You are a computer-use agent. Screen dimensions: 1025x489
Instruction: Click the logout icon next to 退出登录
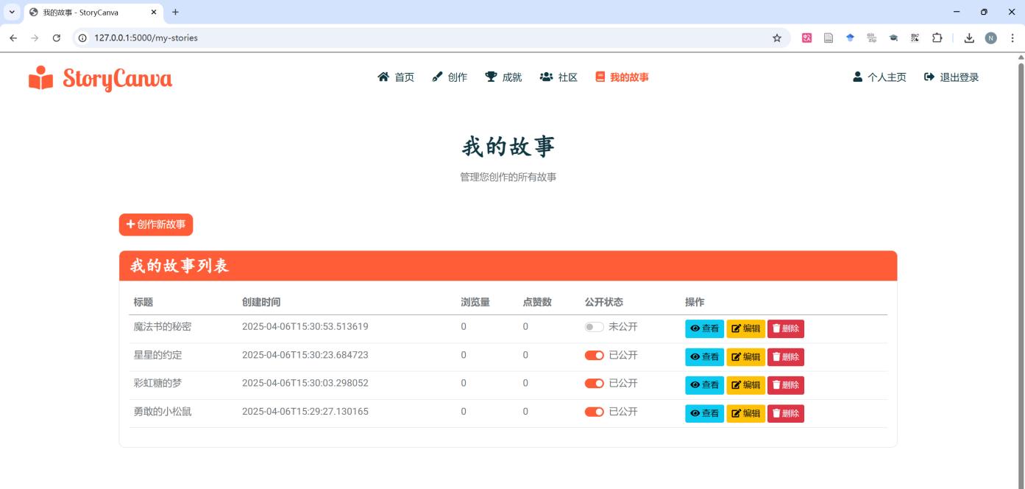(929, 76)
